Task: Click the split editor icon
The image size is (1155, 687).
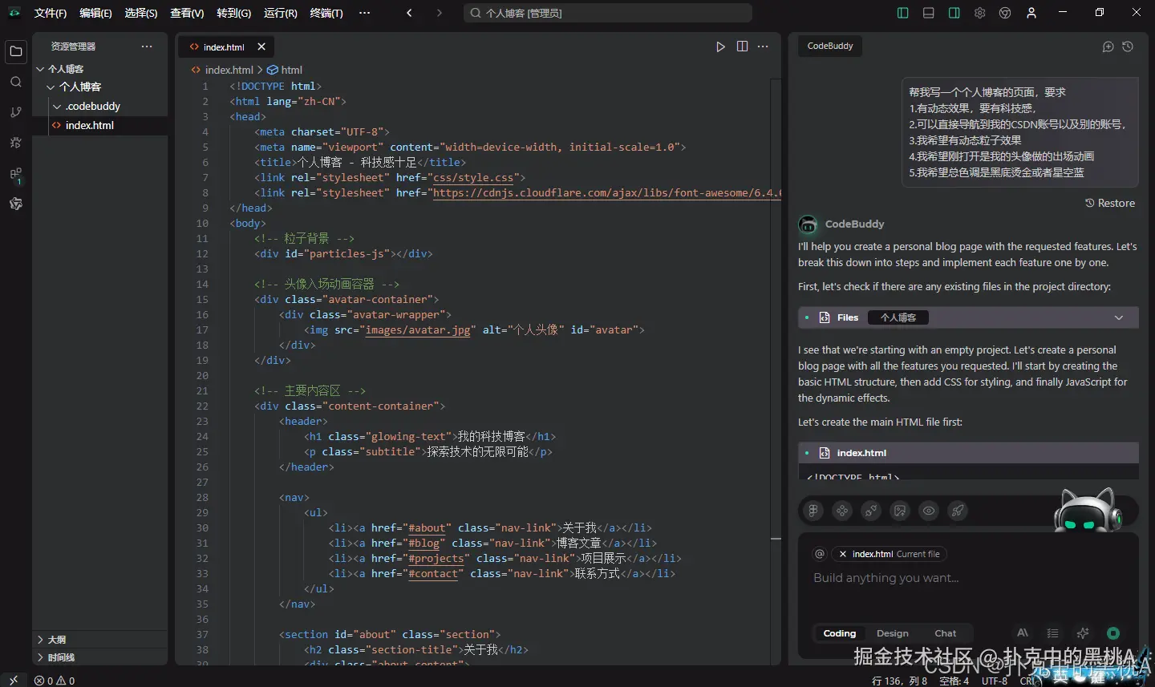Action: coord(742,46)
